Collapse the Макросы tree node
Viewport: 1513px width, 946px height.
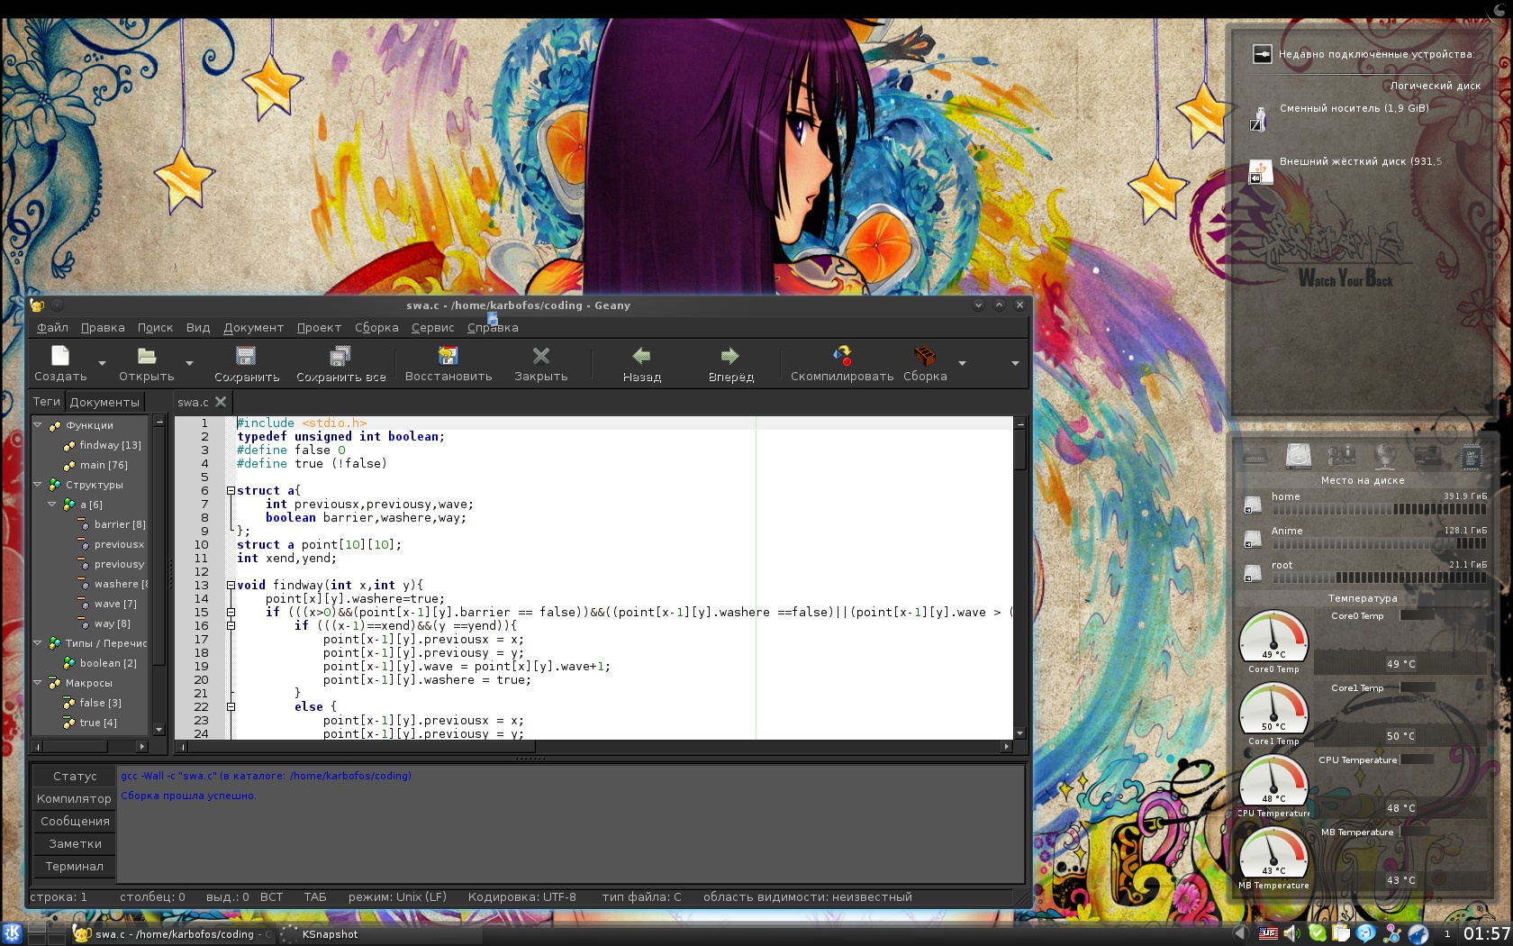point(38,683)
